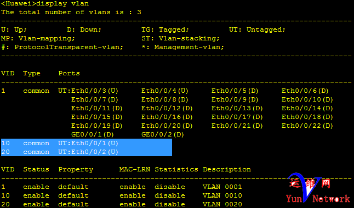Click port Eth0/0/4(U) entry

click(x=165, y=91)
